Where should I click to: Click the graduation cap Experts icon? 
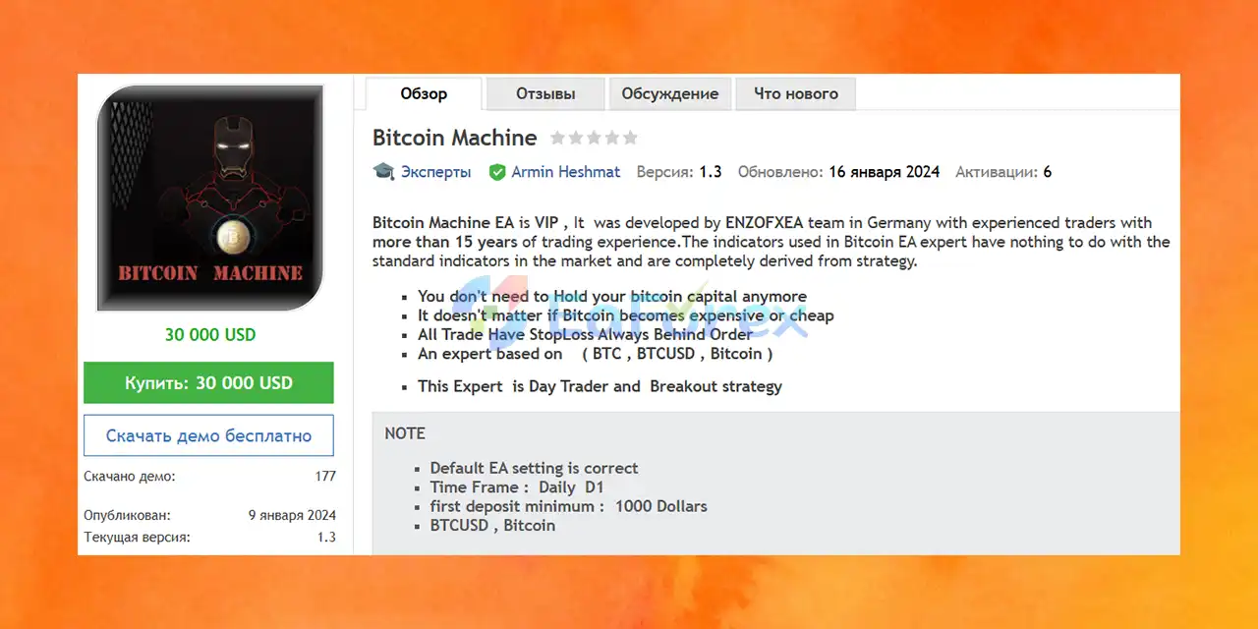pos(383,172)
